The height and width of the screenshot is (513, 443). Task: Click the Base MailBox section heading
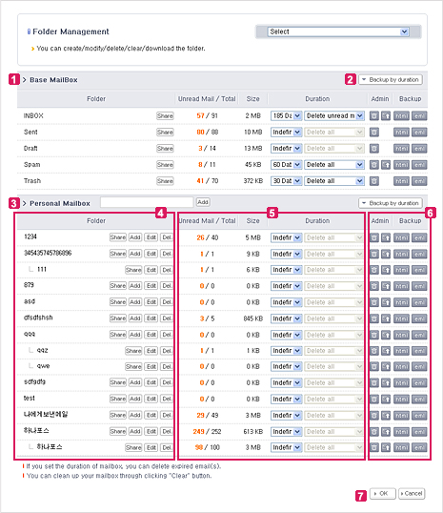click(x=53, y=80)
